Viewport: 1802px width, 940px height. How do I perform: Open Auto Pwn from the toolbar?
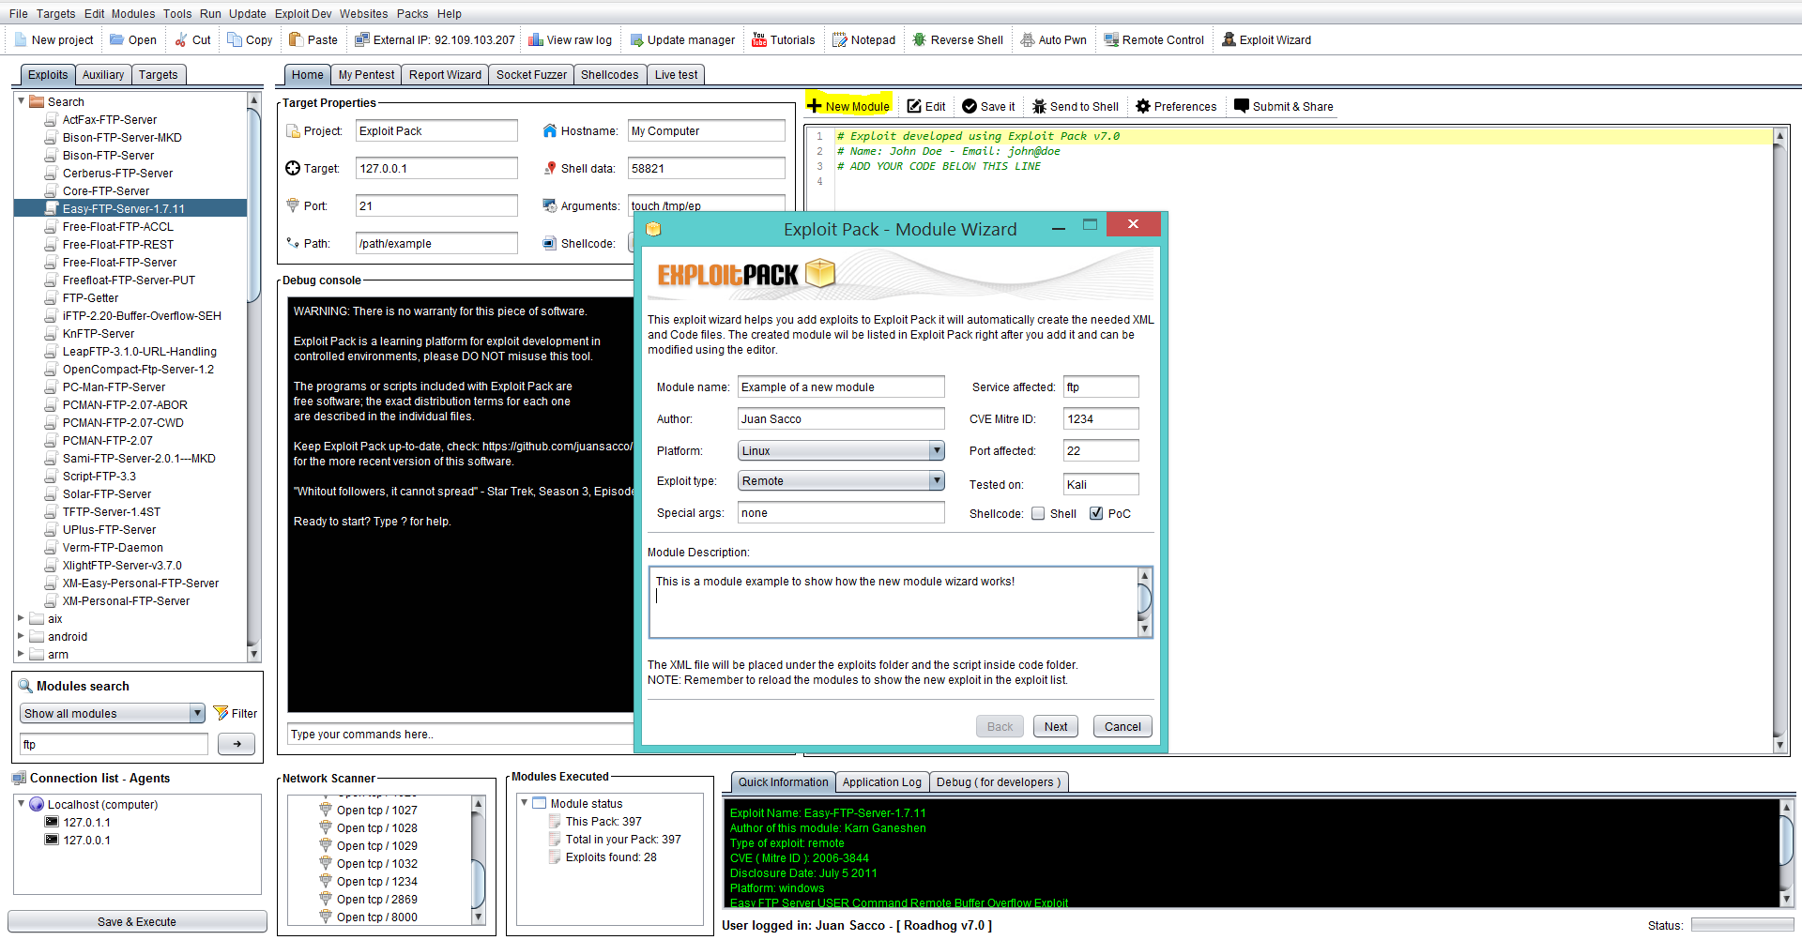point(1028,40)
